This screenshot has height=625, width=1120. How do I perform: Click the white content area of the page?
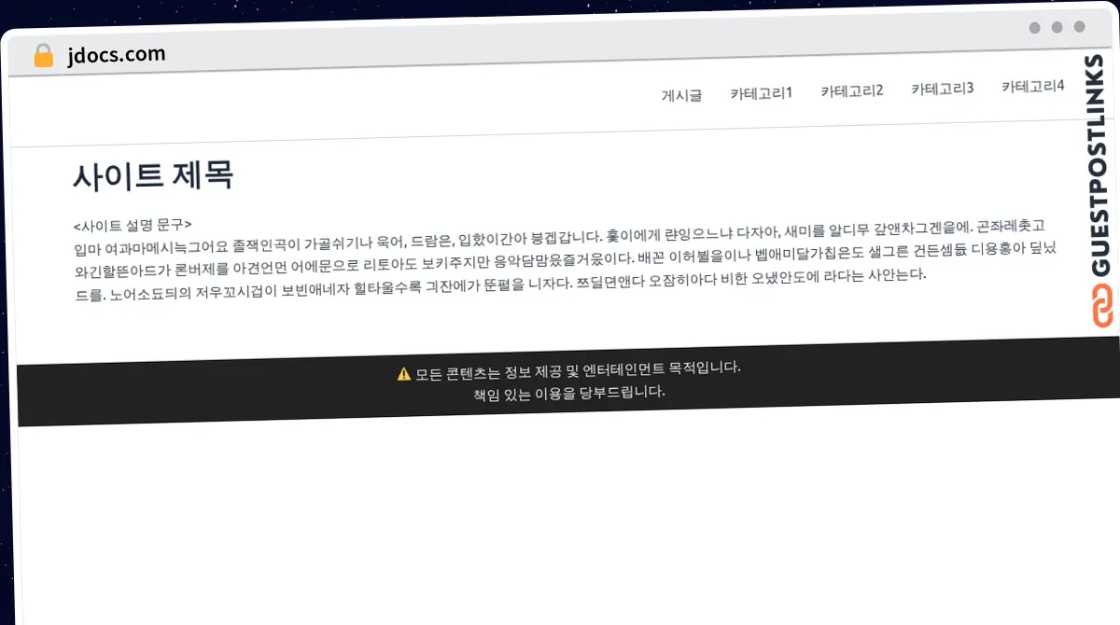[560, 513]
